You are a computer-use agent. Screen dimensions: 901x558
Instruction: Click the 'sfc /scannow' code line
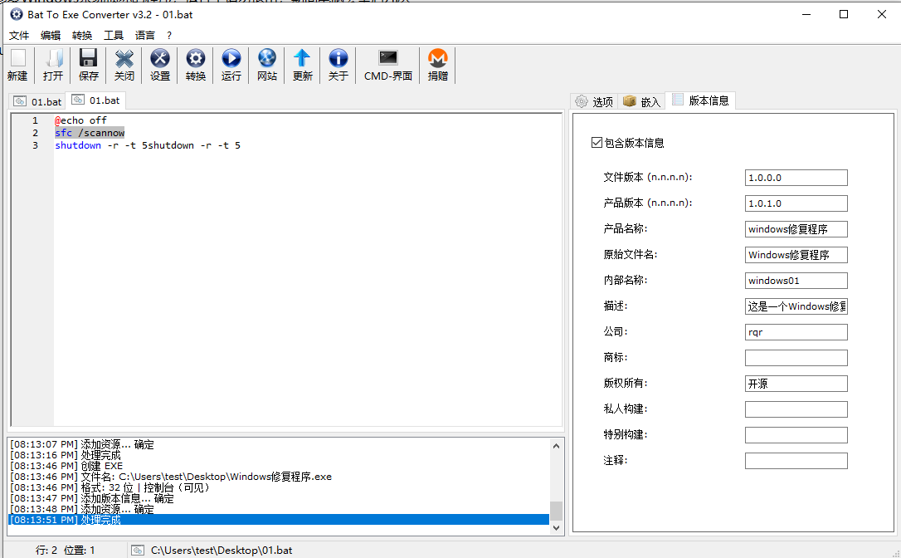click(90, 133)
